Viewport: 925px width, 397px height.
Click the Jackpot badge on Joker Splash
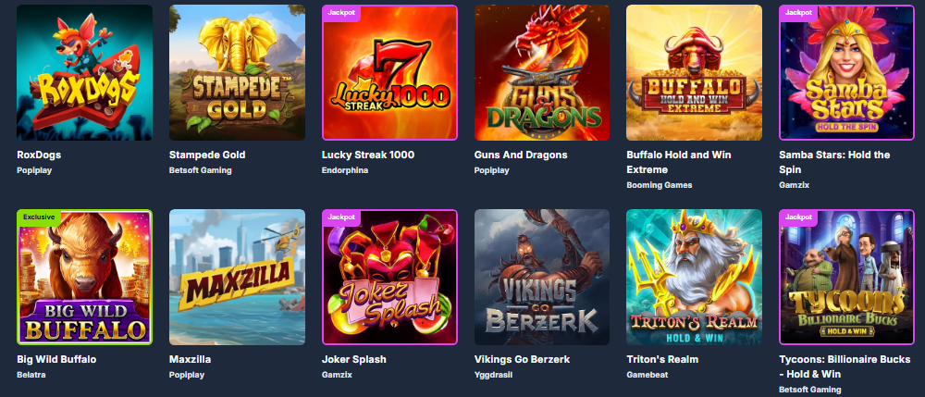pyautogui.click(x=341, y=217)
